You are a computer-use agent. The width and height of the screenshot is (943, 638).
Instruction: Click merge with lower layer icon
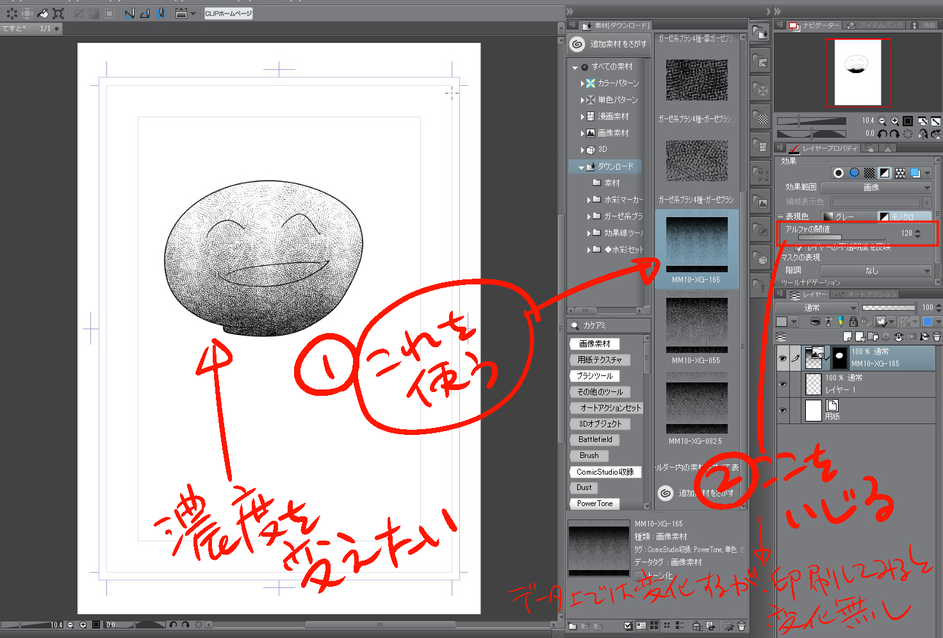(x=899, y=336)
